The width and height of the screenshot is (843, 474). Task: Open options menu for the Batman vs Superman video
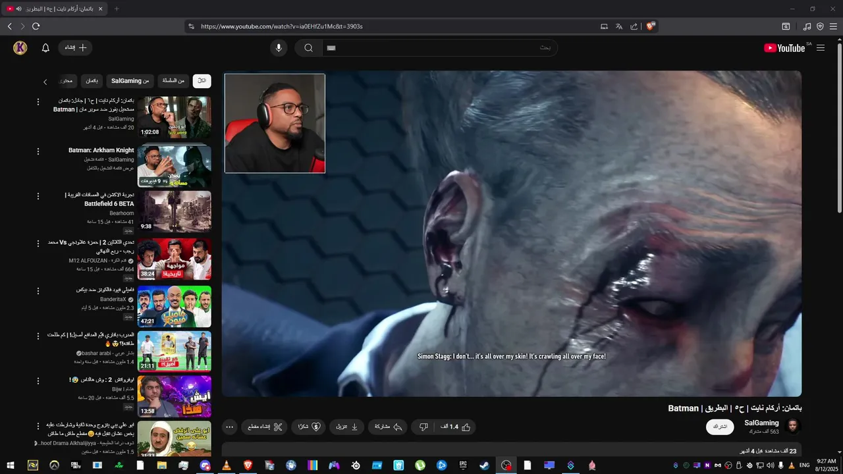(x=38, y=102)
